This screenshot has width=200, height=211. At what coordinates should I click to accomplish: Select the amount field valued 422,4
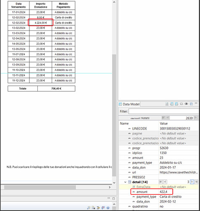pos(152,192)
